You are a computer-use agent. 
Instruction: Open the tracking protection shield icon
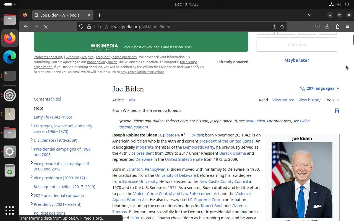(x=81, y=27)
